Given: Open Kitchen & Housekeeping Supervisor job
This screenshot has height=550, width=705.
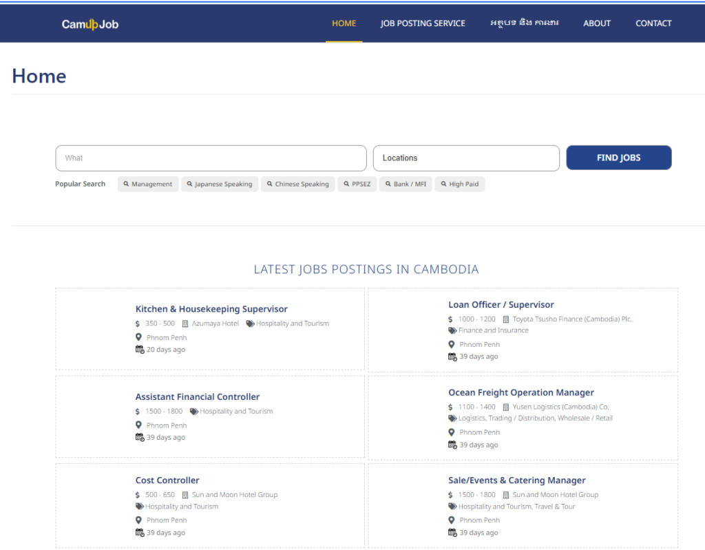Looking at the screenshot, I should 211,309.
